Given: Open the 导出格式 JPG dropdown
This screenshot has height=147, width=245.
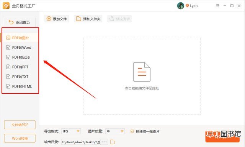Looking at the screenshot, I should tap(71, 131).
